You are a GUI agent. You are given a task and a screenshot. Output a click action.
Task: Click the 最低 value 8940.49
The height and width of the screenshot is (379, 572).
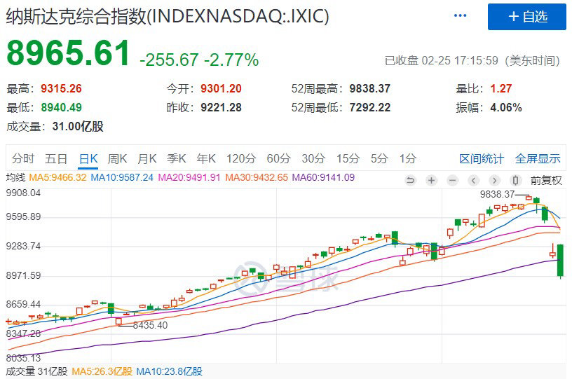click(61, 107)
